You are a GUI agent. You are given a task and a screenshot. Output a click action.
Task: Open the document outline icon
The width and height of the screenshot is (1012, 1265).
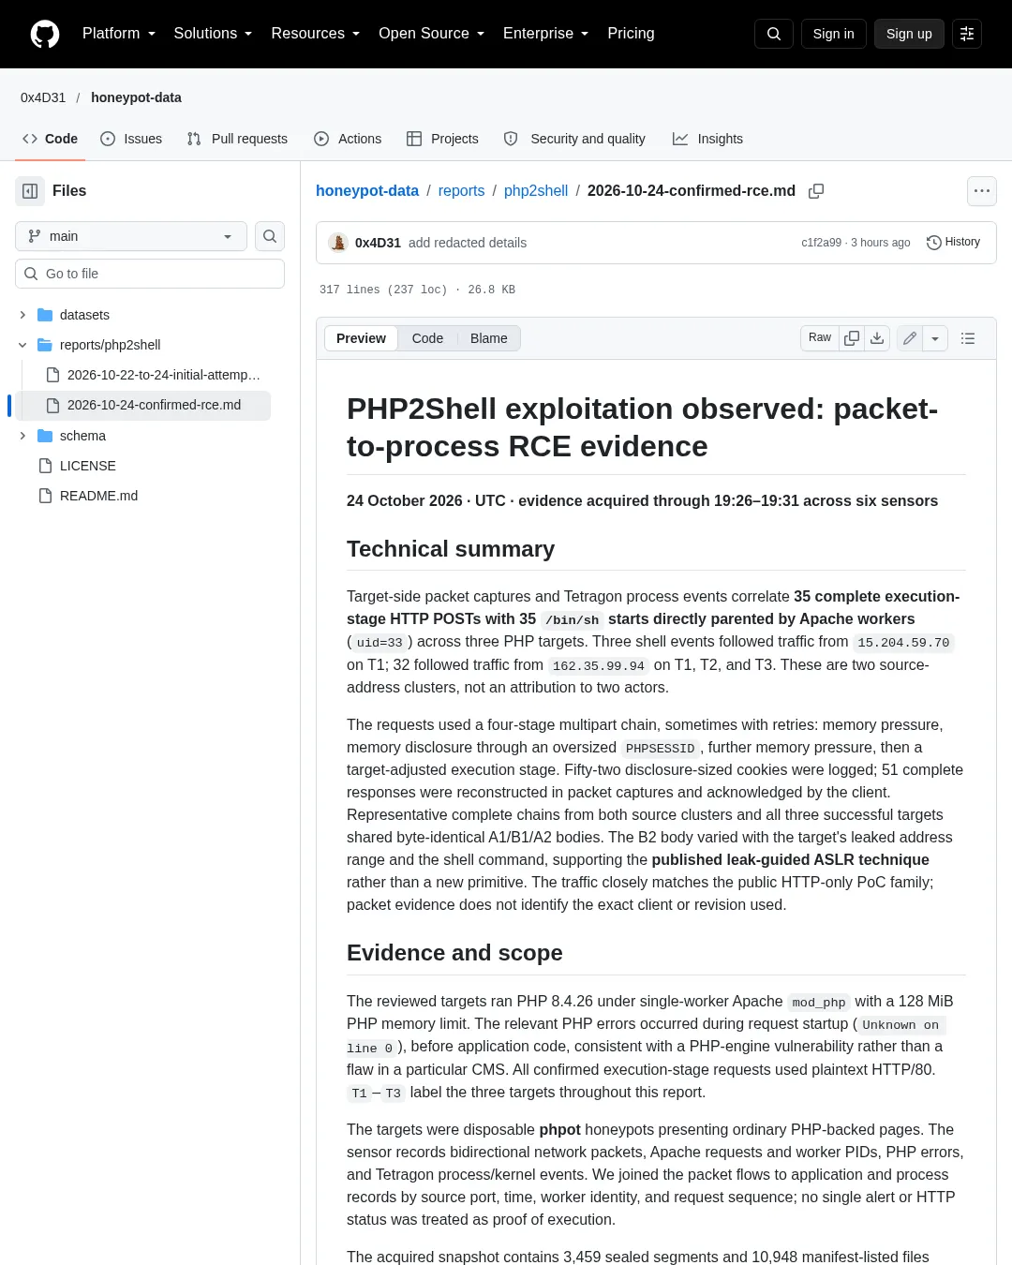pyautogui.click(x=968, y=338)
